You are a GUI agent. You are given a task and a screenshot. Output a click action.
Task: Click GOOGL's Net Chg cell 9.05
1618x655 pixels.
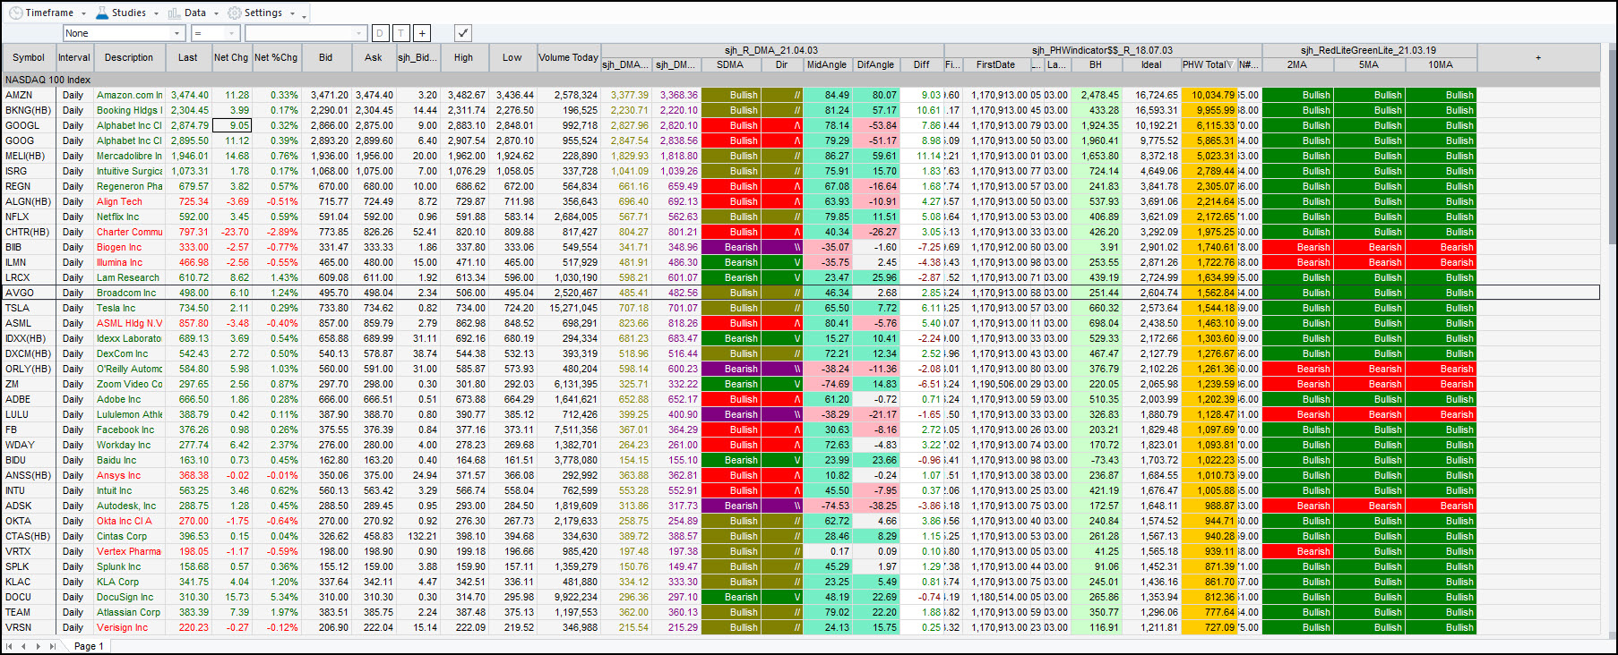click(x=231, y=125)
